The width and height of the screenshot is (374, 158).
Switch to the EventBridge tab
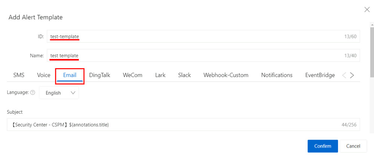(x=320, y=75)
